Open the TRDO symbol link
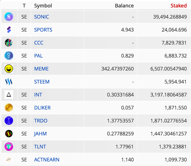The image size is (191, 166). (x=41, y=121)
